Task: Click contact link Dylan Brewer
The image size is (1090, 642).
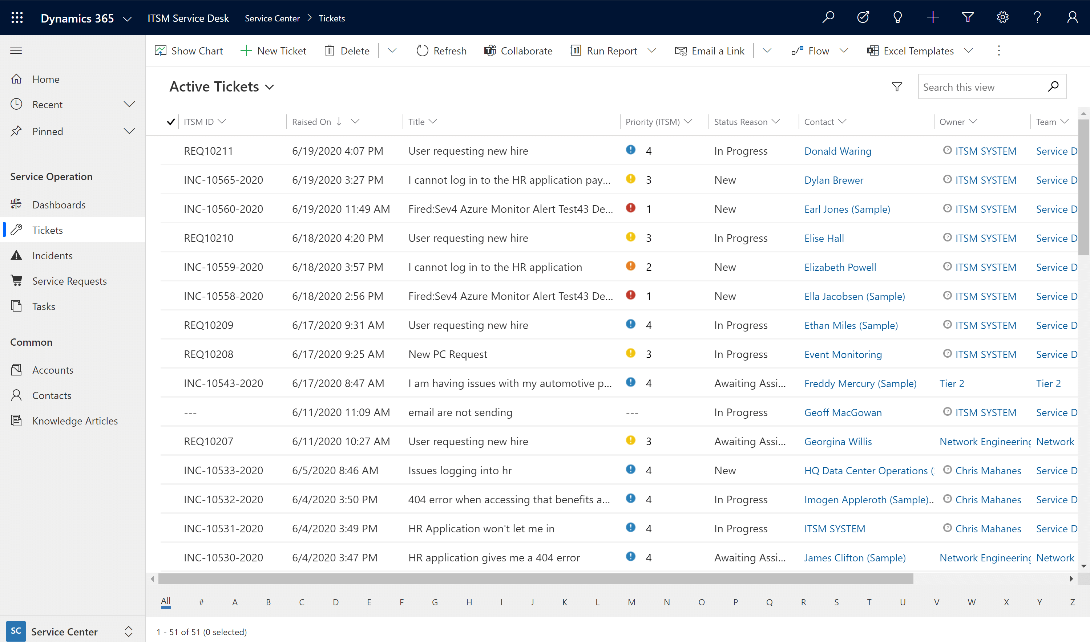Action: (x=834, y=180)
